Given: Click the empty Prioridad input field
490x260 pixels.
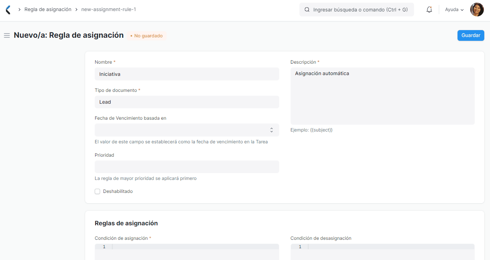Looking at the screenshot, I should (187, 167).
